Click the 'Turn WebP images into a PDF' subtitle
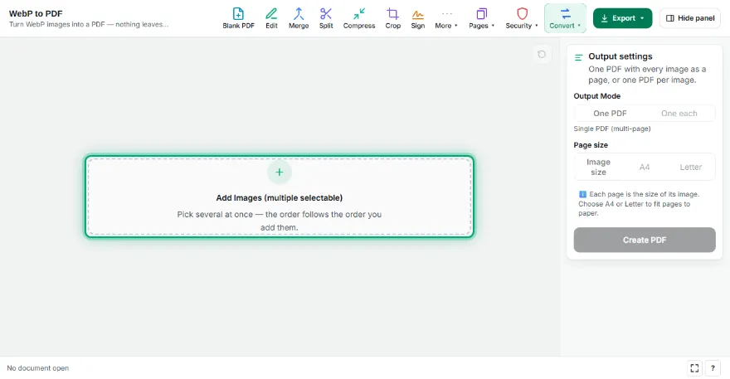The image size is (730, 379). [89, 24]
